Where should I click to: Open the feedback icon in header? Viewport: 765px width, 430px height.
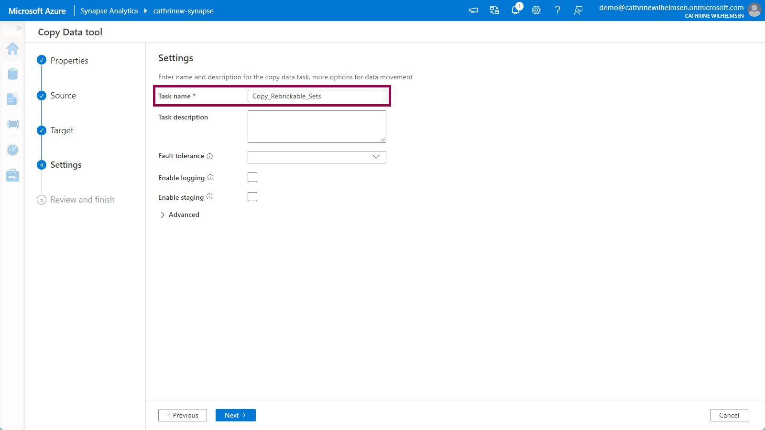579,10
